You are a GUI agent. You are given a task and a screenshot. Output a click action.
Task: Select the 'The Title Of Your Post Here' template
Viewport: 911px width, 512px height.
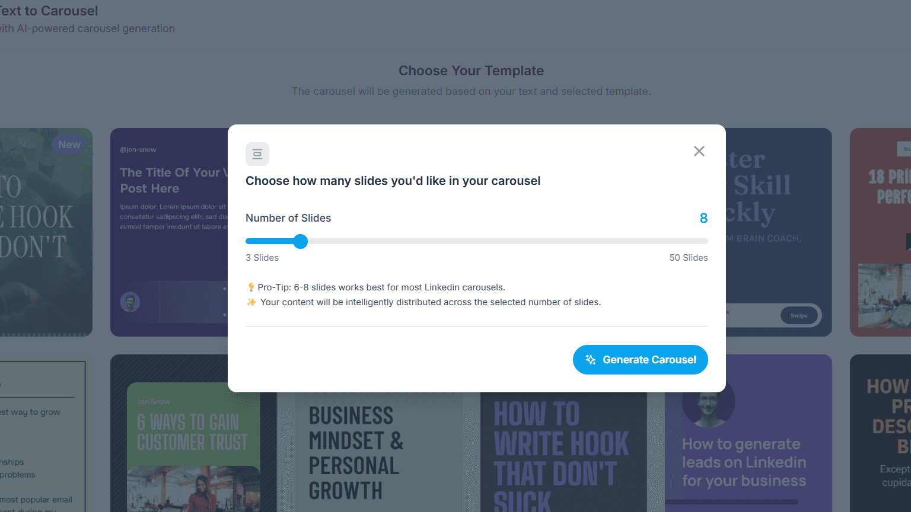pyautogui.click(x=169, y=232)
